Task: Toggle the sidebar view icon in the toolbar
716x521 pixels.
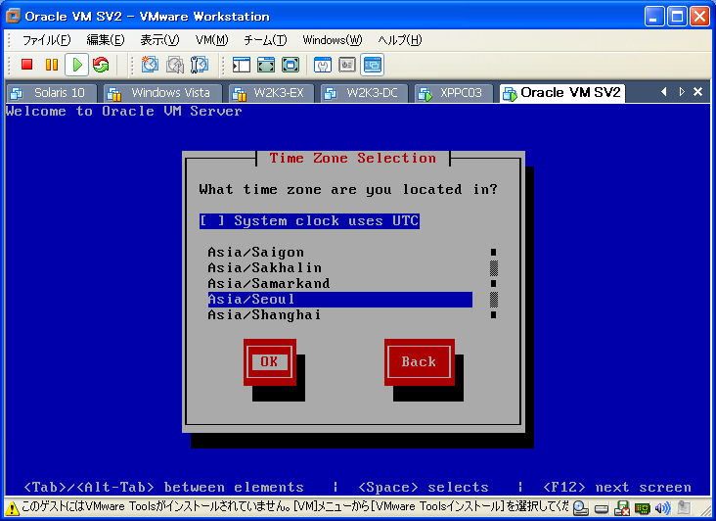Action: tap(242, 65)
